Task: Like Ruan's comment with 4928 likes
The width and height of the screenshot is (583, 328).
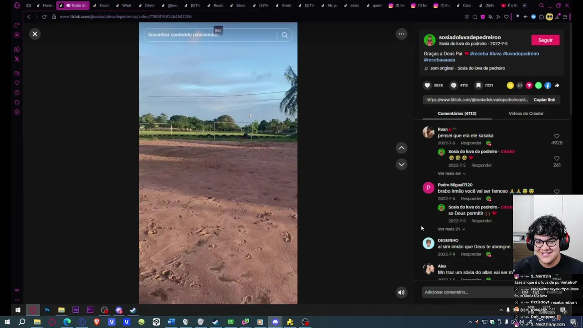Action: click(x=557, y=136)
